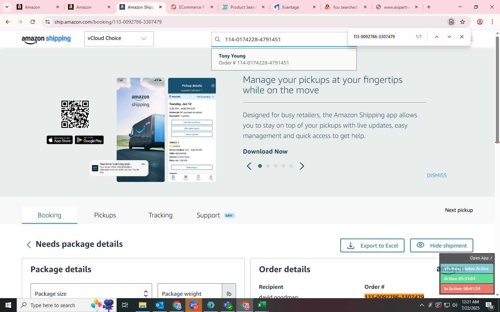
Task: Click the find-in-page text field
Action: click(x=382, y=37)
